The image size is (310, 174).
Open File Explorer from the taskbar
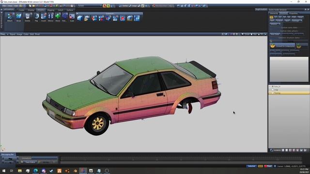(x=20, y=171)
